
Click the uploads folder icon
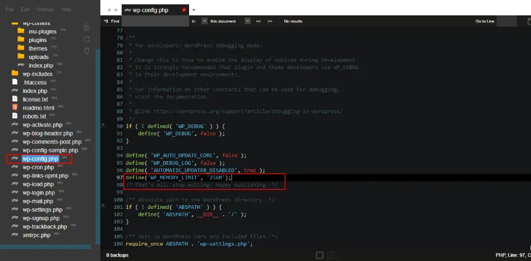[21, 56]
